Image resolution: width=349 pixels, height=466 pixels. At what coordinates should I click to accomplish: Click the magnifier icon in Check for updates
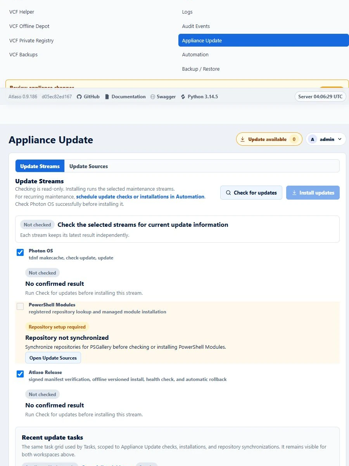228,193
